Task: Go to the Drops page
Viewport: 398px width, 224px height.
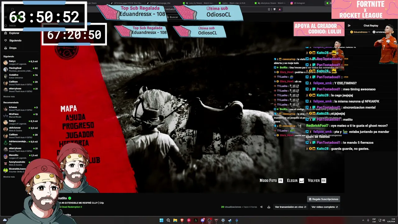Action: click(x=13, y=48)
